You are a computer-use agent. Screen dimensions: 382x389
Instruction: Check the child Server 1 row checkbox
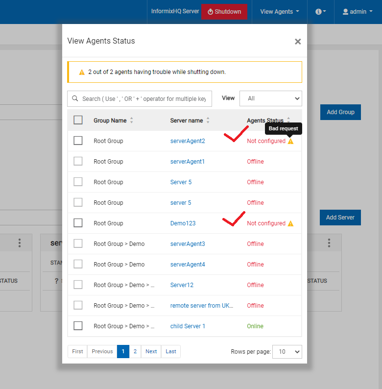78,326
